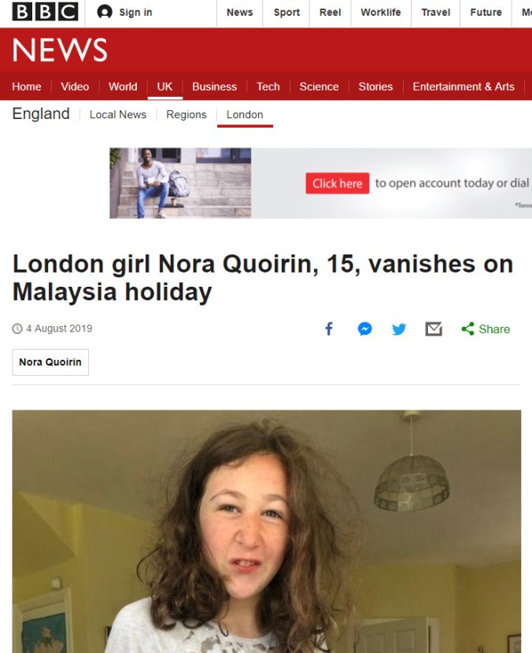Viewport: 532px width, 653px height.
Task: Click the red 'Click here' ad button
Action: click(x=338, y=184)
